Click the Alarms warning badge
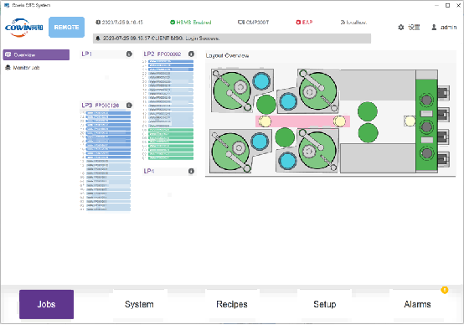The width and height of the screenshot is (464, 325). tap(445, 290)
